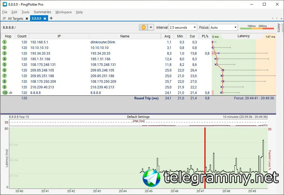Image resolution: width=284 pixels, height=195 pixels.
Task: Select hop 8 green number icon
Action: click(4, 81)
